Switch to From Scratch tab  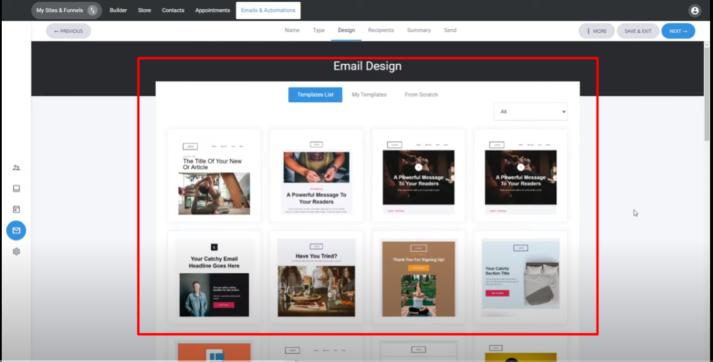click(421, 95)
